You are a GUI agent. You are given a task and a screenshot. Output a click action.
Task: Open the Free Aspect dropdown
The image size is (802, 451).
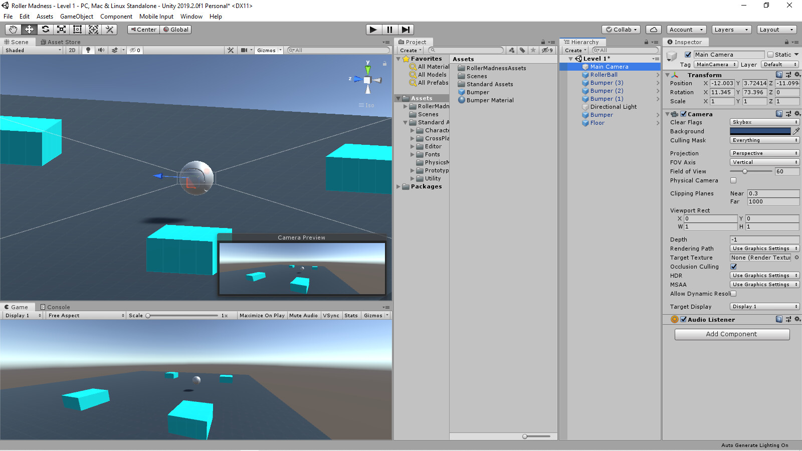pos(86,316)
